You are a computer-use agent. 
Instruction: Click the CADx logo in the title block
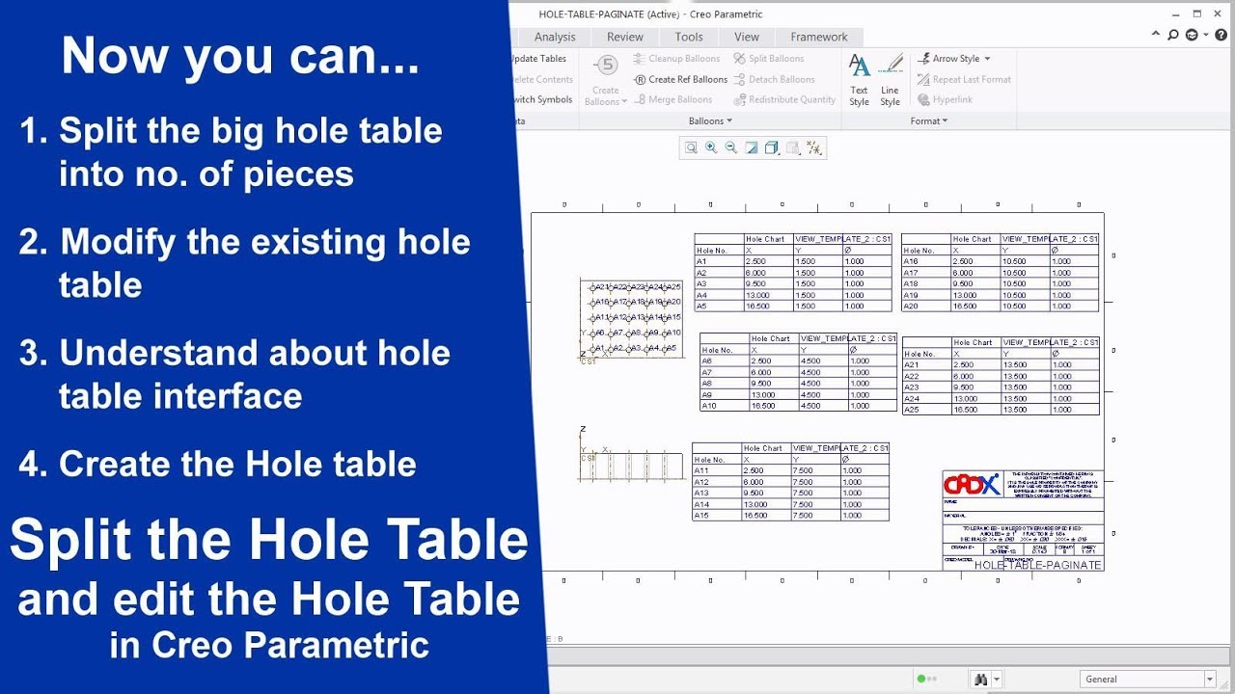[x=973, y=485]
